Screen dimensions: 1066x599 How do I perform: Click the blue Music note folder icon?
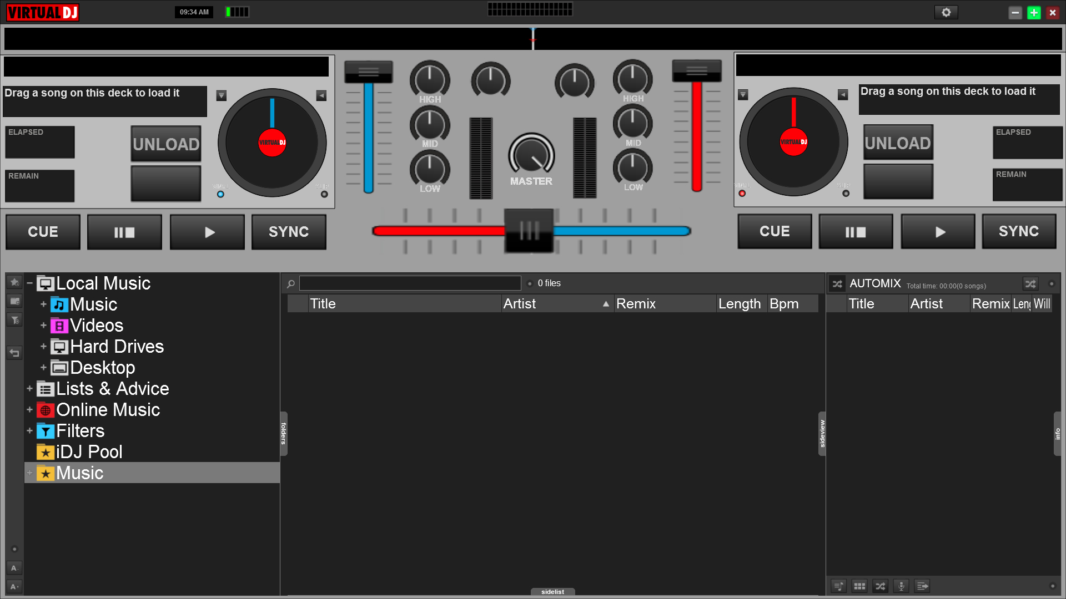[59, 304]
